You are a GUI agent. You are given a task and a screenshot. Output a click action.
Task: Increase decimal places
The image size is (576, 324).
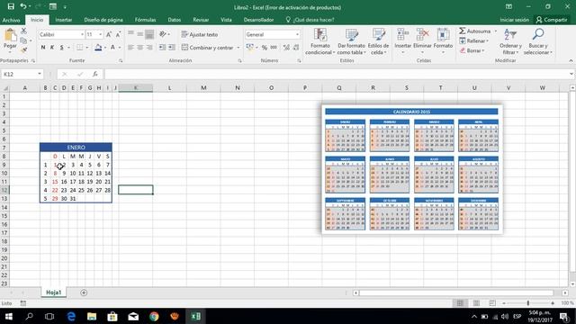click(286, 48)
